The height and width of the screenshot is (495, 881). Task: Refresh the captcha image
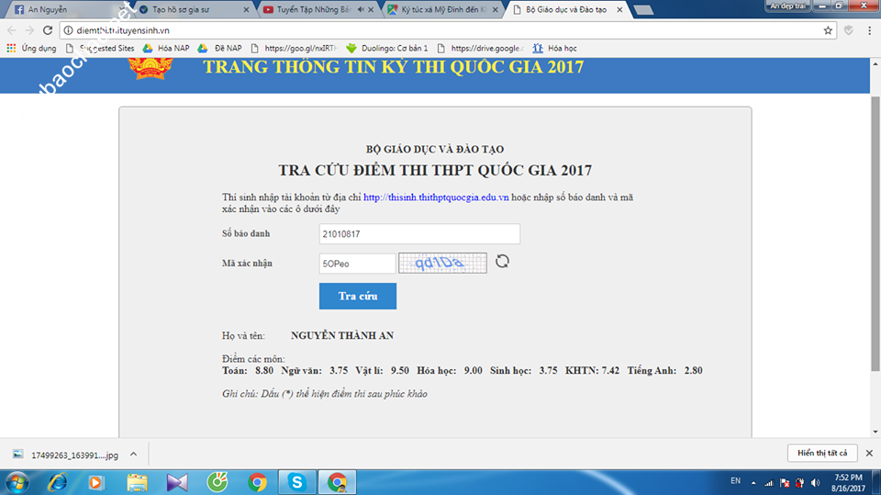(x=502, y=262)
